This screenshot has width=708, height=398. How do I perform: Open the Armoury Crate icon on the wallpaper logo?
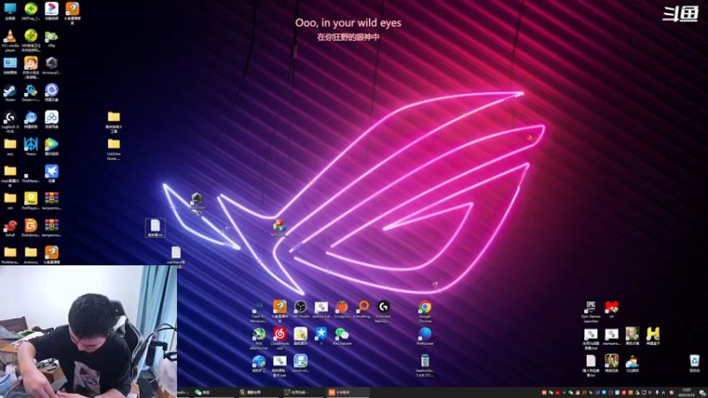click(196, 203)
